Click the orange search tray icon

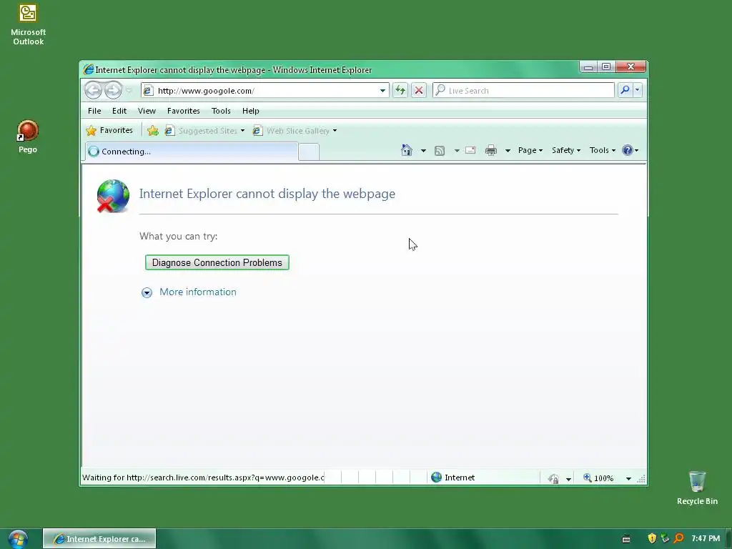tap(679, 538)
